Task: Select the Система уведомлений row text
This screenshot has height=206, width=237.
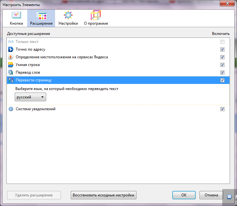Action: (36, 109)
